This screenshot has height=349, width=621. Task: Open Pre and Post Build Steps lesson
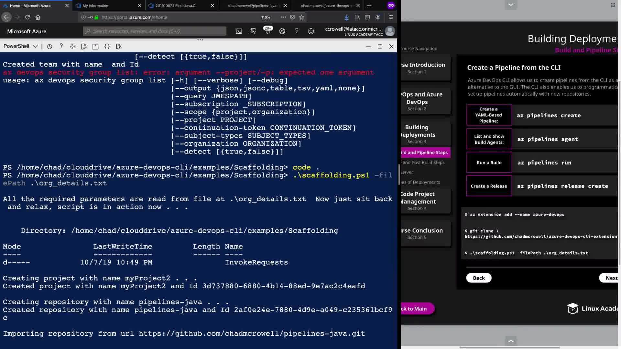click(x=423, y=163)
